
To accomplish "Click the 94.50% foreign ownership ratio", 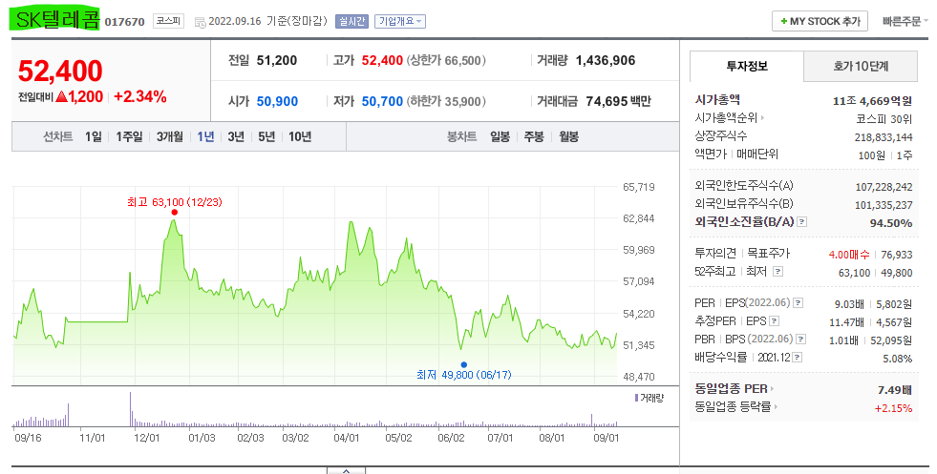I will tap(891, 223).
